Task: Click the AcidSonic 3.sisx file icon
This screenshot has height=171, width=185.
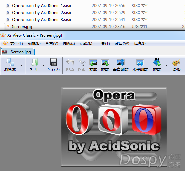Action: tap(8, 20)
